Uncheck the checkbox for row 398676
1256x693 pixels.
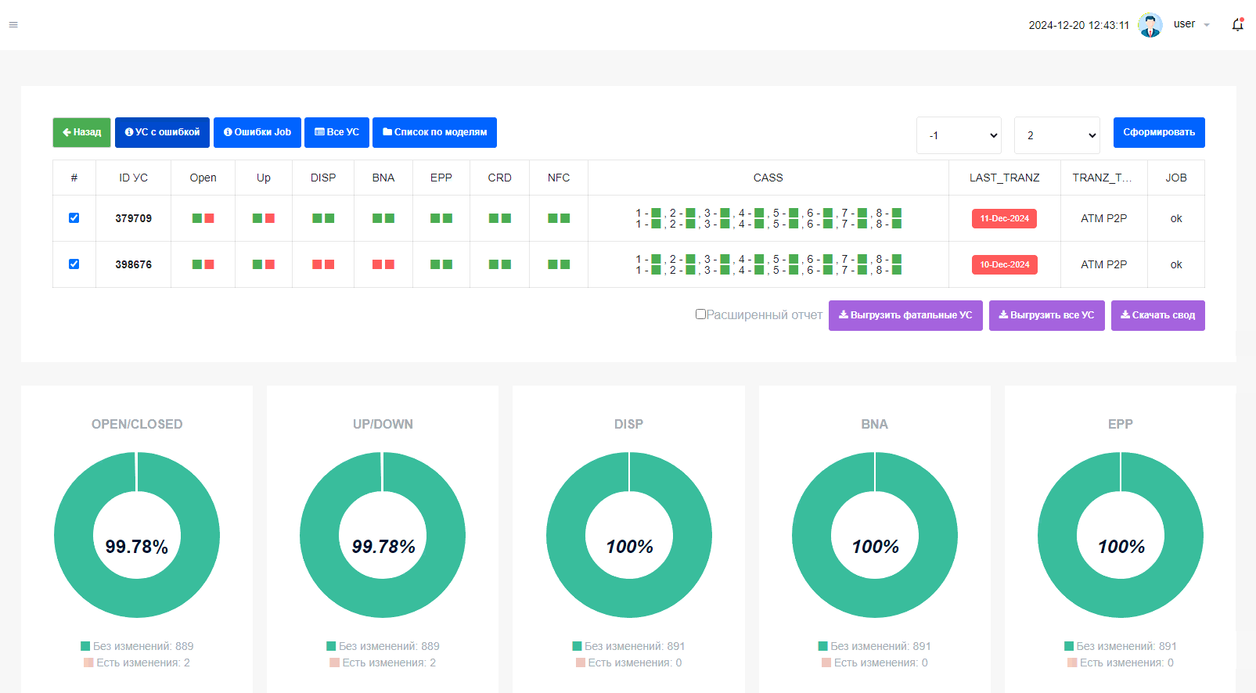click(74, 264)
